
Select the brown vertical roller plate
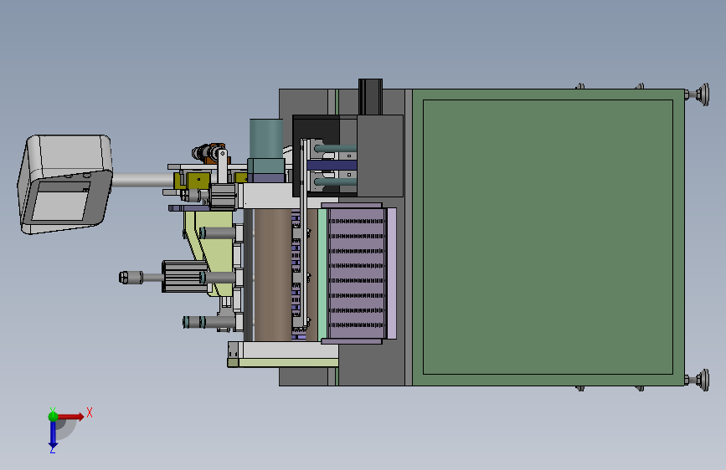click(x=273, y=275)
